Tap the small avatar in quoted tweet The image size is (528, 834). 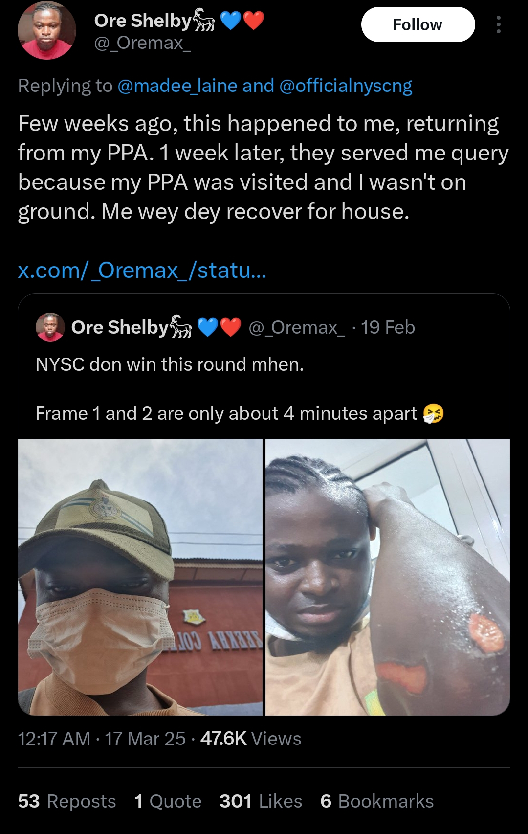(x=50, y=327)
